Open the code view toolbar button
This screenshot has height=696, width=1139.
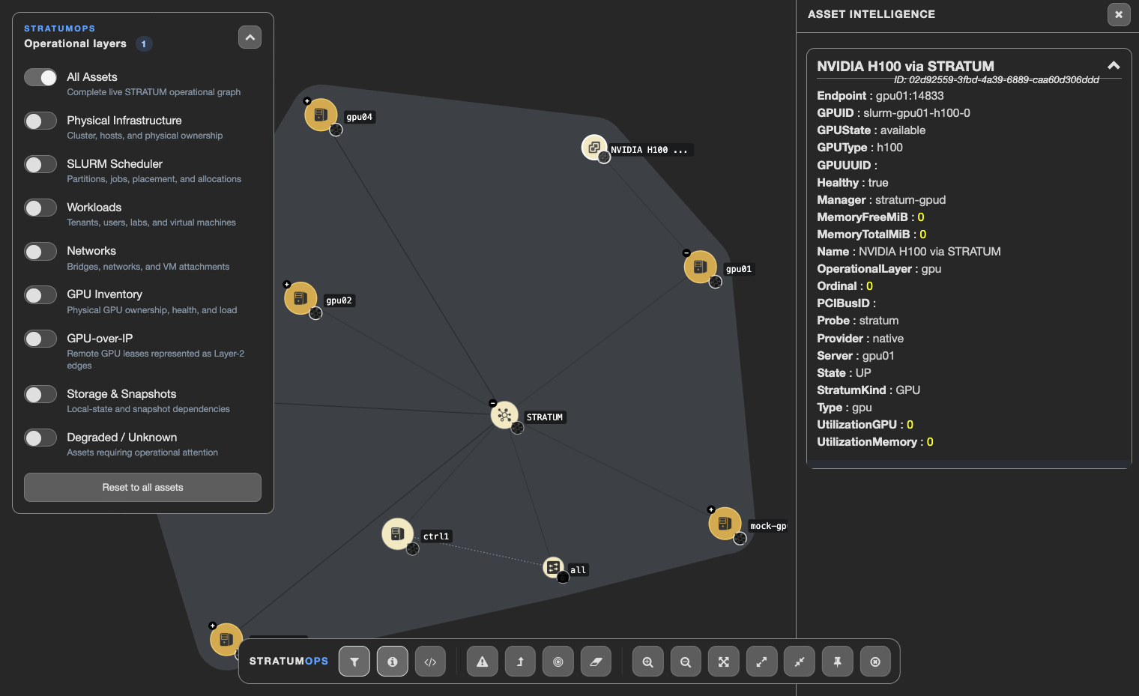coord(430,662)
